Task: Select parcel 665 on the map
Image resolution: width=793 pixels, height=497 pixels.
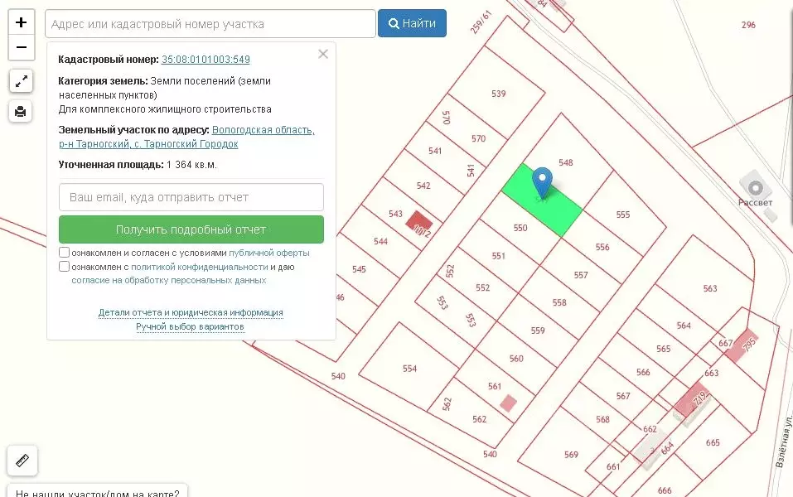Action: coord(713,443)
